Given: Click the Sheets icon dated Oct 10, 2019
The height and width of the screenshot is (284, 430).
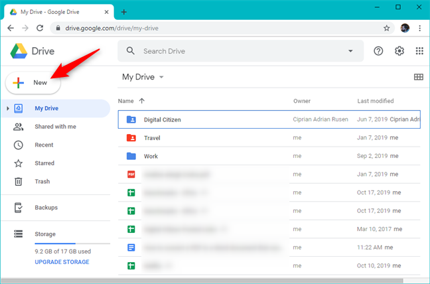Looking at the screenshot, I should pyautogui.click(x=131, y=266).
